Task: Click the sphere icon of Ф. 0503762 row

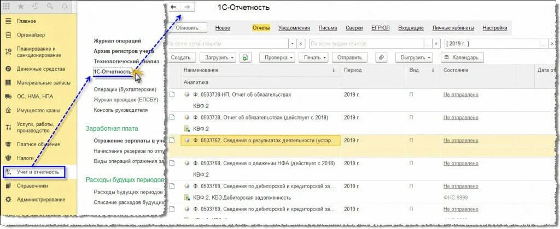Action: click(187, 141)
